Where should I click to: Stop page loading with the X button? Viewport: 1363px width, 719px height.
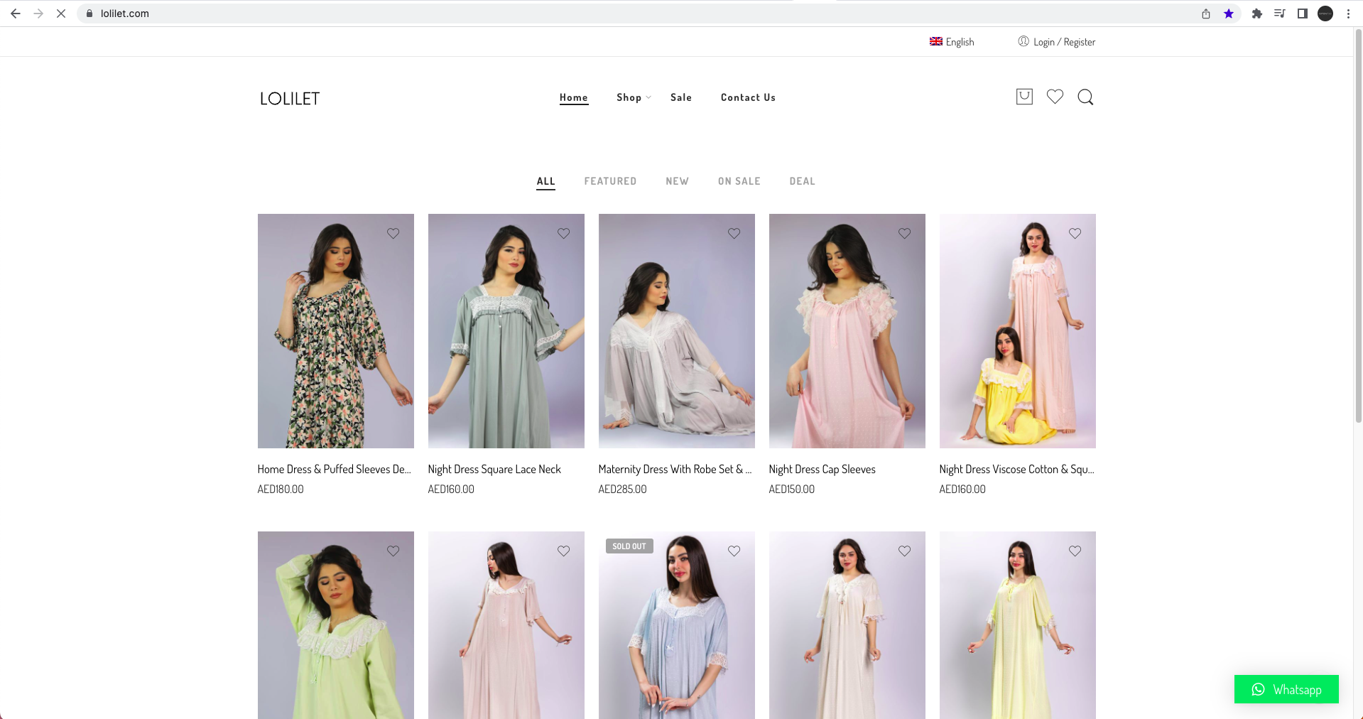tap(61, 13)
